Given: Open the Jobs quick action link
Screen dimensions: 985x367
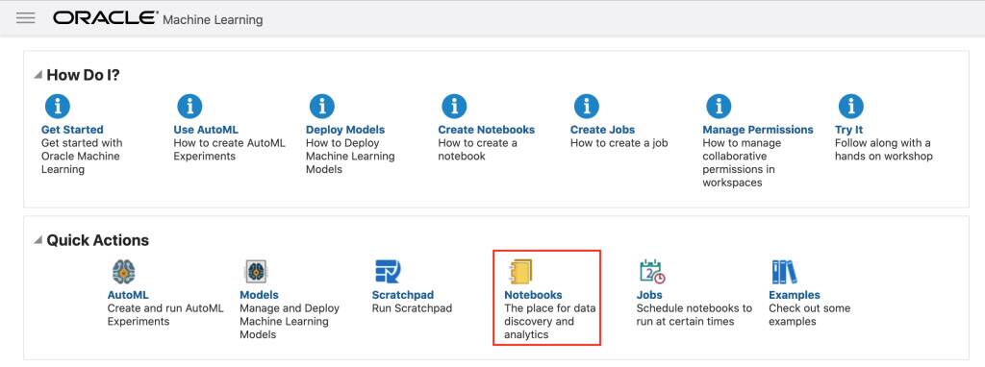Looking at the screenshot, I should (649, 295).
